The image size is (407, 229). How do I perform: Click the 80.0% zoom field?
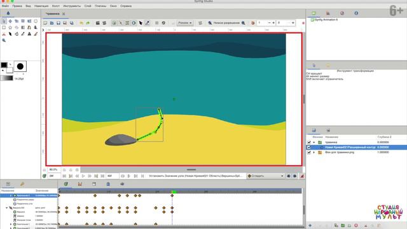[53, 170]
